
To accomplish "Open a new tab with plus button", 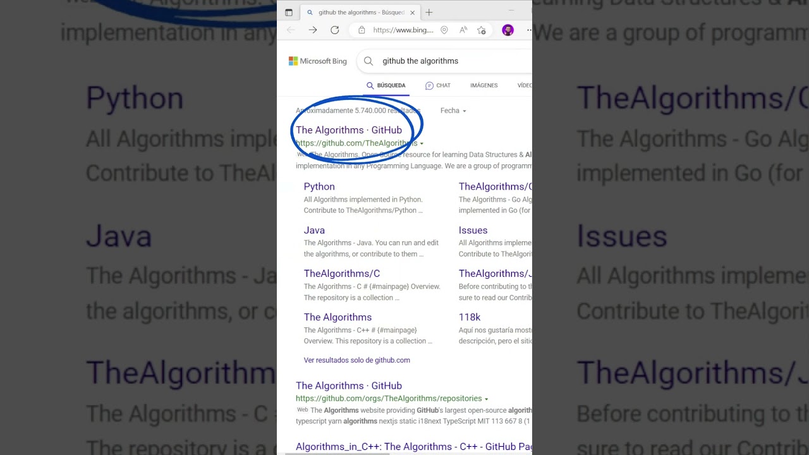I will (429, 12).
